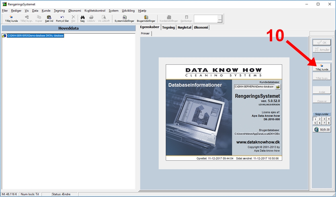Screen dimensions: 336x197
Task: Toggle Soign.runder button 6
Action: [320, 123]
